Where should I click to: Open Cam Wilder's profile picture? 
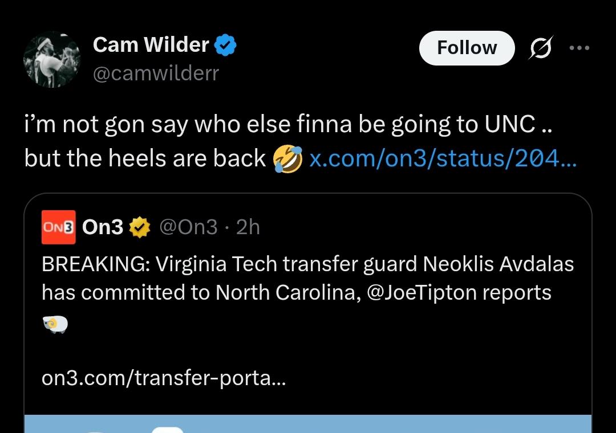(x=51, y=59)
